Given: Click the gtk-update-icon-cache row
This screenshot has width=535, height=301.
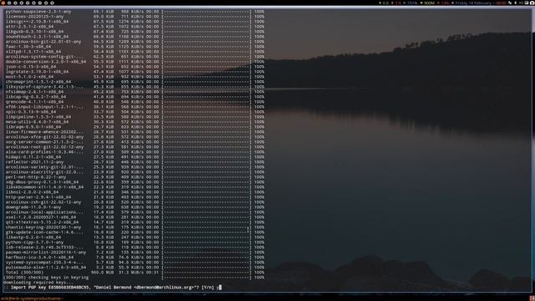Looking at the screenshot, I should [135, 232].
